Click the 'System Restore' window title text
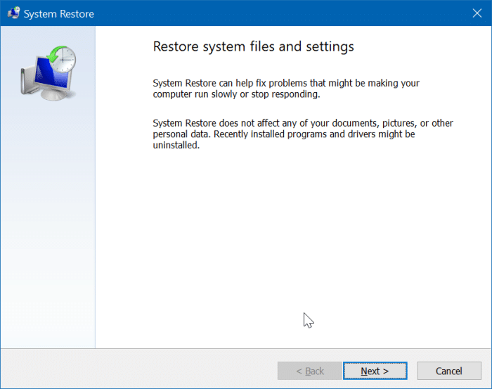Screen dimensions: 492x389 pos(59,14)
